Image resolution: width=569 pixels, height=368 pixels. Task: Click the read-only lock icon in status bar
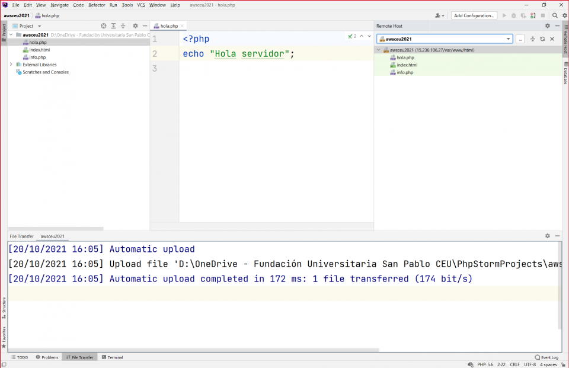[563, 364]
